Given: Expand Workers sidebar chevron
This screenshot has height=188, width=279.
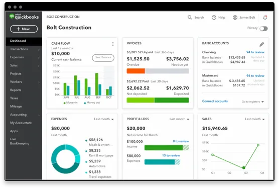Looking at the screenshot, I should (x=39, y=82).
